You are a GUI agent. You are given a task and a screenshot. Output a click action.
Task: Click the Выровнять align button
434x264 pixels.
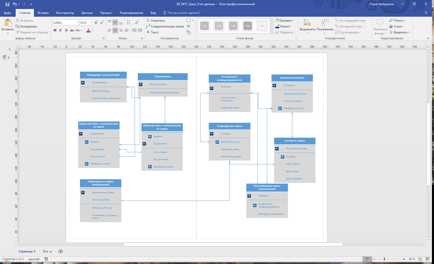(308, 26)
